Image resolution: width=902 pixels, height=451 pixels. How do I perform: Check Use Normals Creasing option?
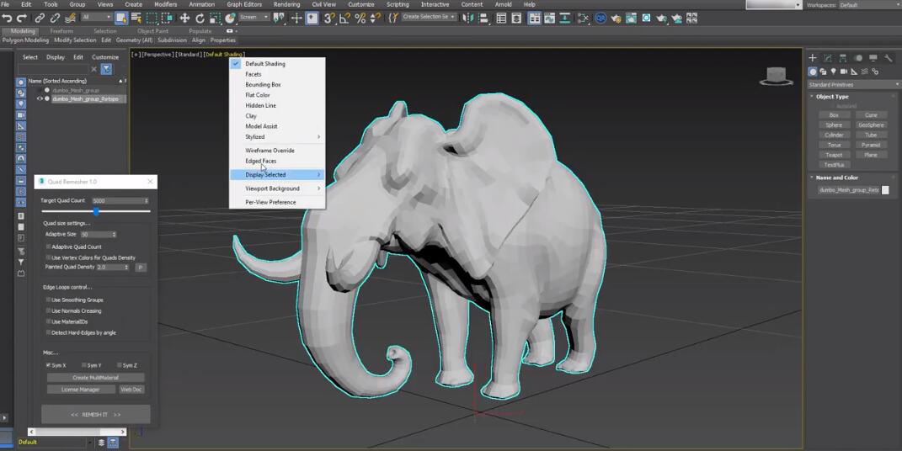click(48, 310)
